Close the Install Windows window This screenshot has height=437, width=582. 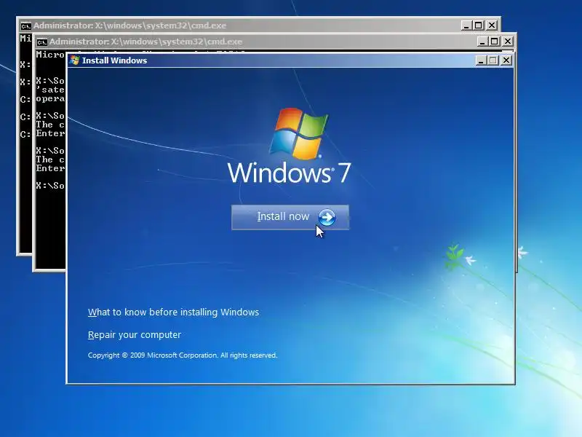click(x=506, y=60)
